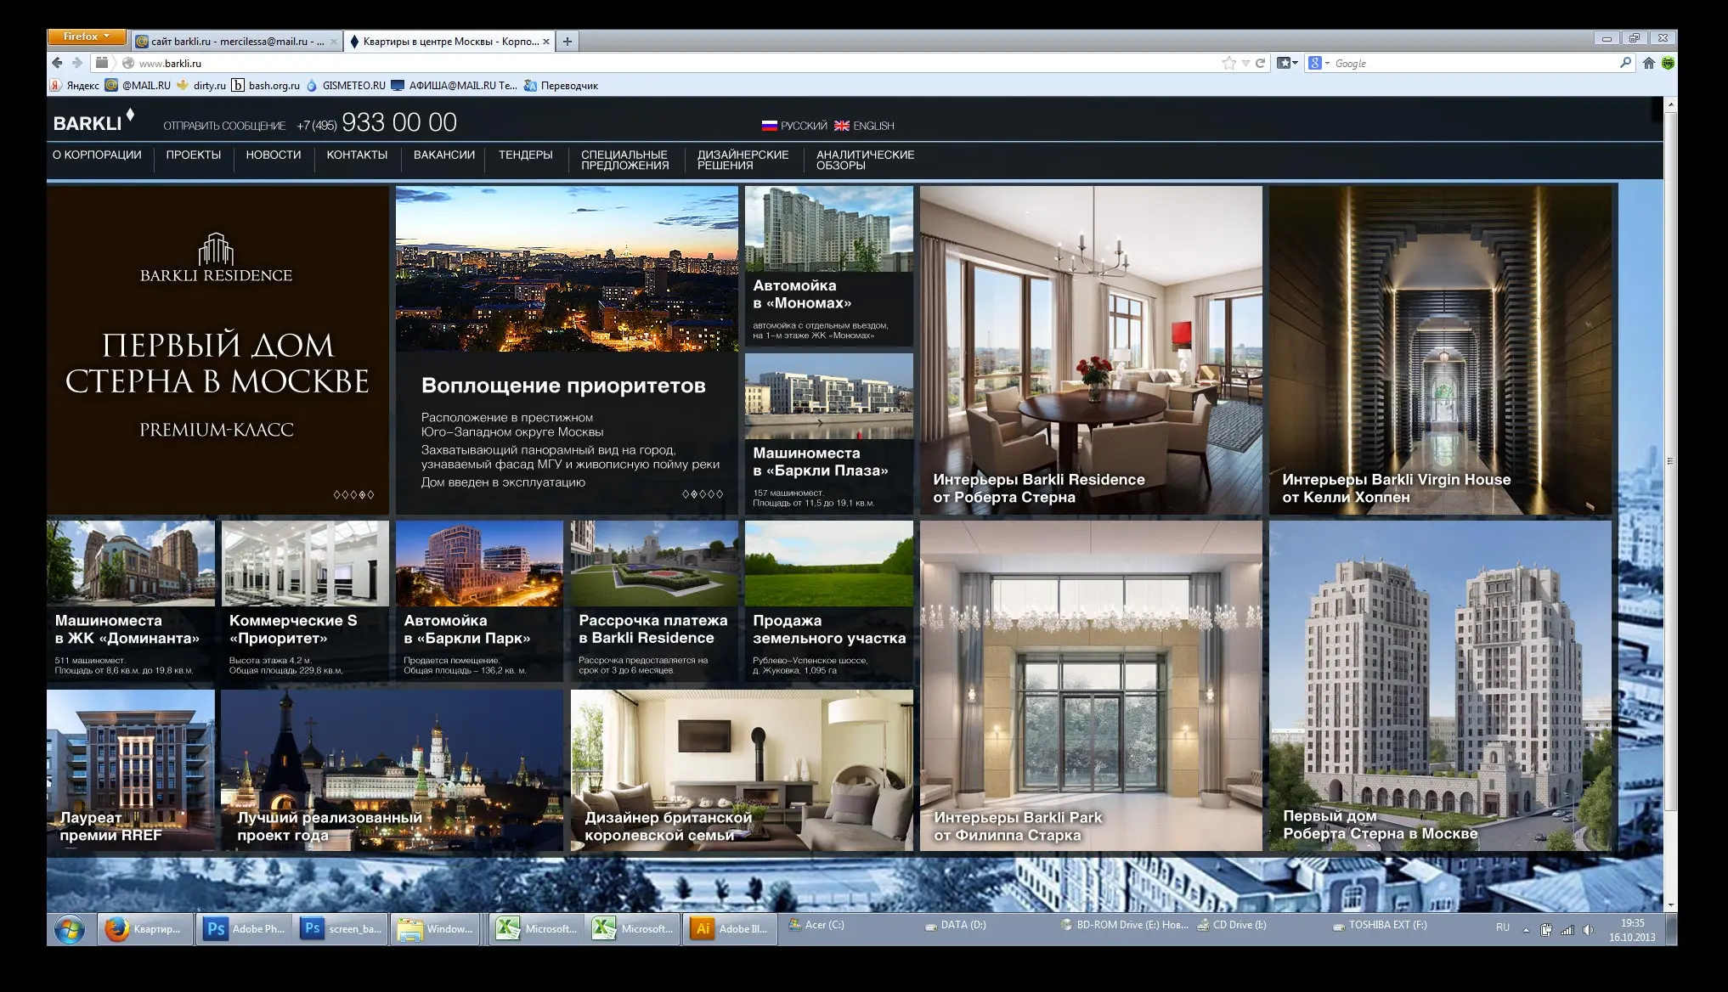Switch to the screen_ba... Photoshop taskbar item
This screenshot has width=1728, height=992.
point(341,929)
